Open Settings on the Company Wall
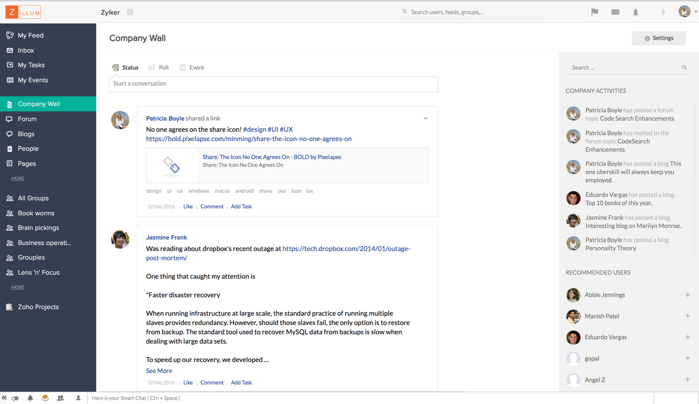Screen dimensions: 699x404 coord(658,38)
